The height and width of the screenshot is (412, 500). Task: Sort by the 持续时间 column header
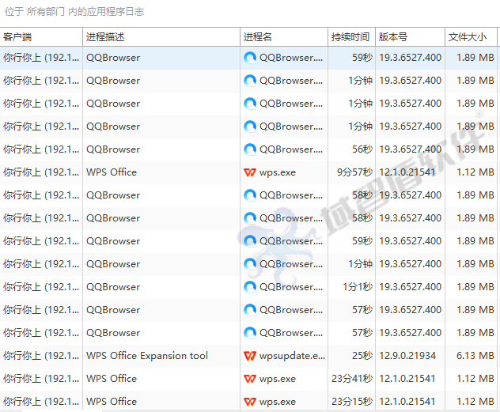coord(352,37)
